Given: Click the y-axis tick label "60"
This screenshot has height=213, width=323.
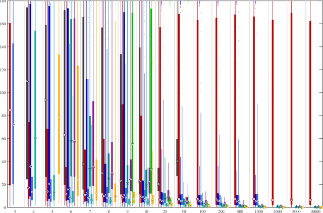Looking at the screenshot, I should (x=4, y=139).
